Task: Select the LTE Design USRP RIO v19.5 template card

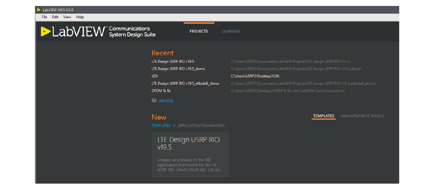Action: (190, 154)
